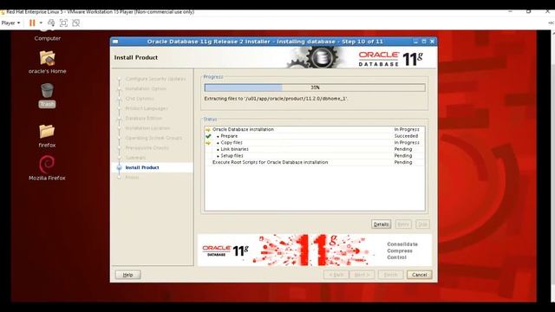Select the Copy files status row

314,142
